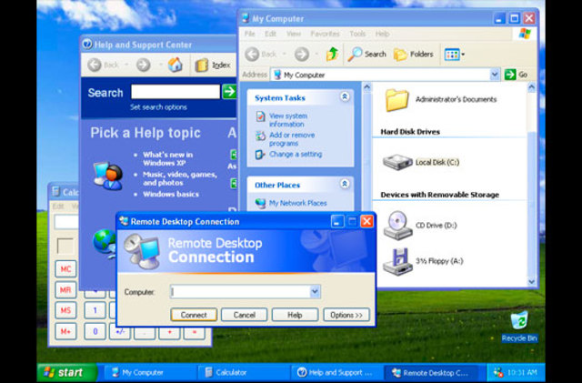Open Search in My Computer toolbar
Image resolution: width=582 pixels, height=383 pixels.
[367, 55]
